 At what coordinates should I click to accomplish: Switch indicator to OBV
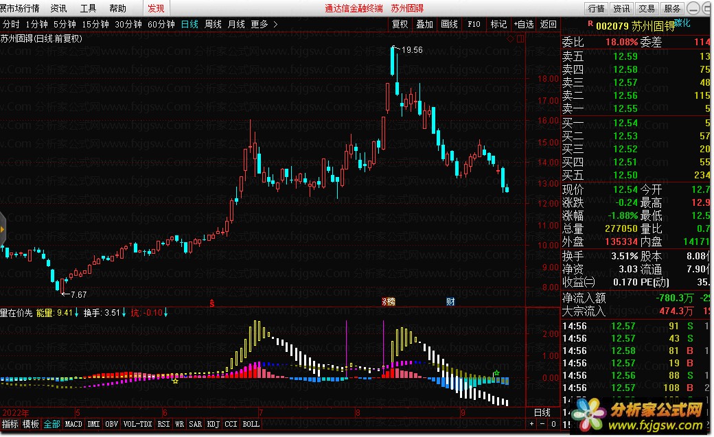(x=111, y=424)
